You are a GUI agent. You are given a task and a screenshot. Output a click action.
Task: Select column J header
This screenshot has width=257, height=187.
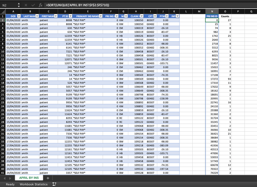pyautogui.click(x=163, y=12)
